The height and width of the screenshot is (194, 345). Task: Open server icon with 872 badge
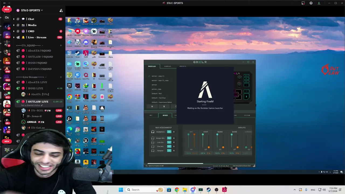[7, 95]
